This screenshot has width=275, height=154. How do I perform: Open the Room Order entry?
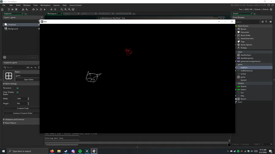(245, 35)
